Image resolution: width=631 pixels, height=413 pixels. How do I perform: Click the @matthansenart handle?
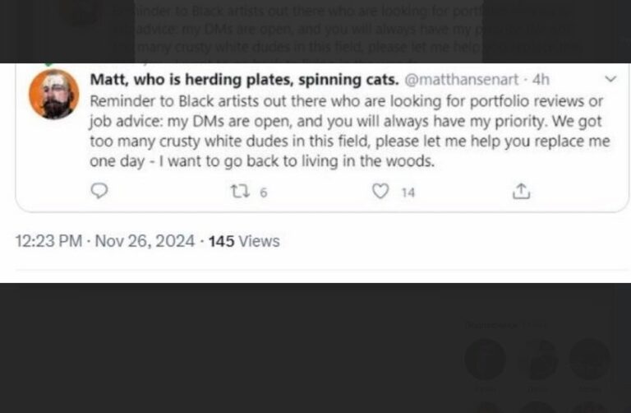461,80
